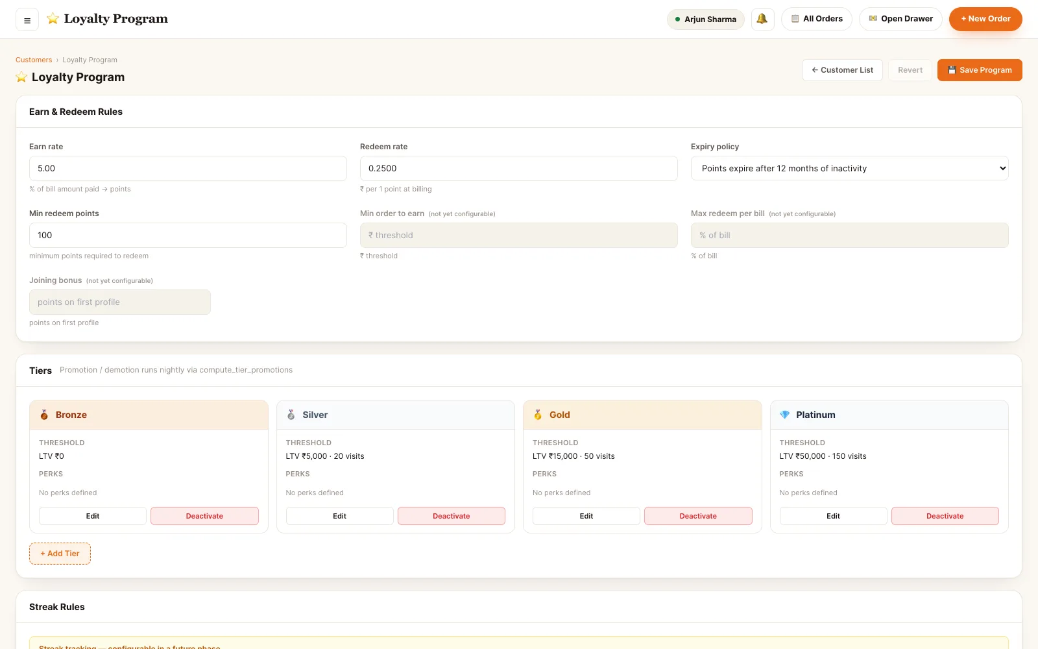Click the Platinum tier name
The width and height of the screenshot is (1038, 649).
[x=815, y=415]
